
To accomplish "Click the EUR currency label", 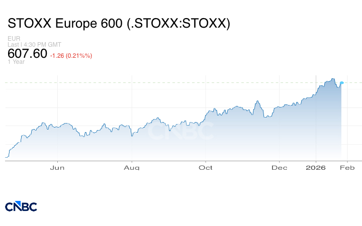I will click(x=13, y=39).
